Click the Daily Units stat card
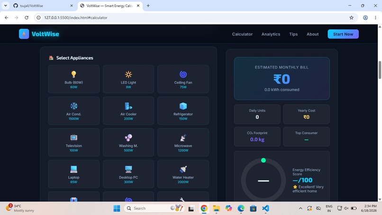Viewport: 382px width, 215px height. [x=257, y=114]
